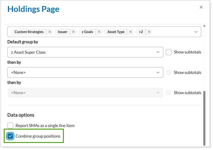Check Report SMAs as a single line item
The width and height of the screenshot is (213, 150).
pyautogui.click(x=10, y=126)
